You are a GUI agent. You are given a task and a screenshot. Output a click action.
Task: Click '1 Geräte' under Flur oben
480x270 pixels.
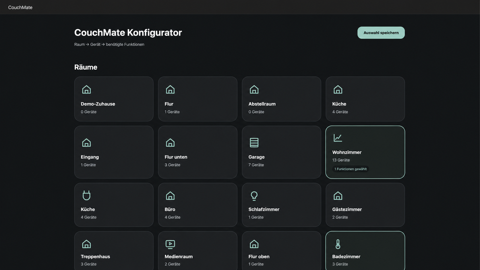(x=256, y=264)
